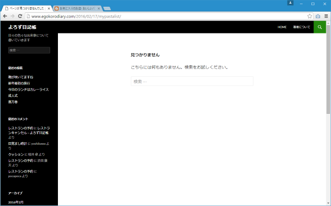Bookmark this page with star icon
331x206 pixels.
310,16
